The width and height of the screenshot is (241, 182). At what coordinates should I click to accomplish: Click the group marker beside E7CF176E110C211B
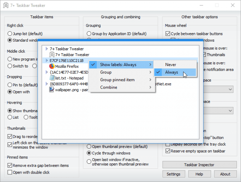[x=47, y=60]
